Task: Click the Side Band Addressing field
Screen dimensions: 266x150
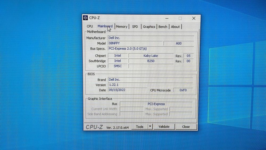Action: (132, 114)
